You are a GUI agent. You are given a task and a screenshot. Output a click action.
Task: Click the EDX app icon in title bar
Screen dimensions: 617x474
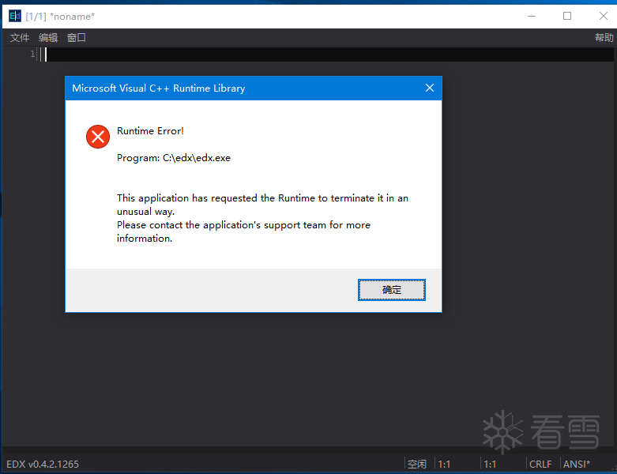(14, 16)
